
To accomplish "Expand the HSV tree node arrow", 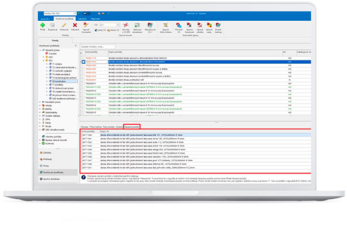I will pyautogui.click(x=44, y=57).
